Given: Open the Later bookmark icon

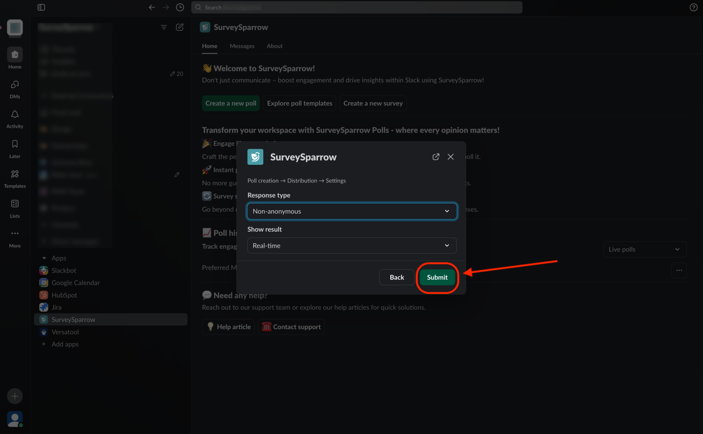Looking at the screenshot, I should pos(15,148).
